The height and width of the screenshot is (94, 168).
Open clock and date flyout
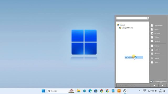[161, 91]
